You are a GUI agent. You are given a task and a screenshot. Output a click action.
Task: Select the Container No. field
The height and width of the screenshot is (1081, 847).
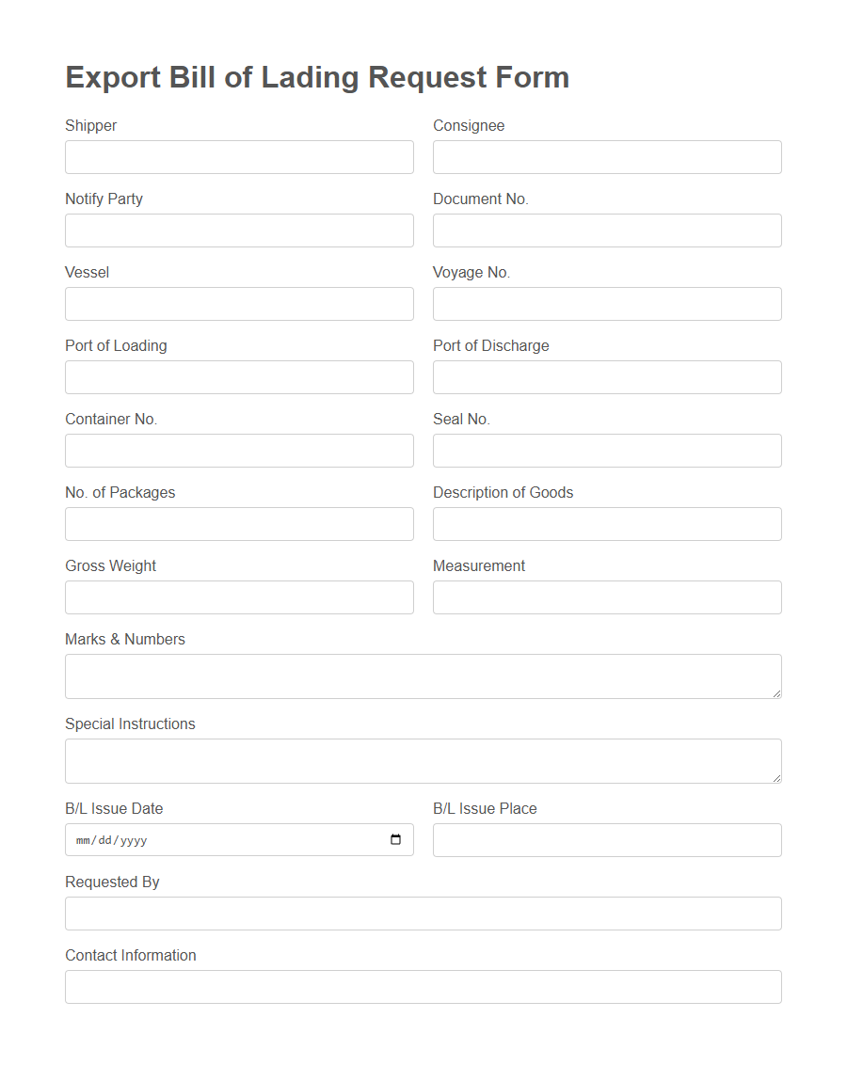pos(239,451)
